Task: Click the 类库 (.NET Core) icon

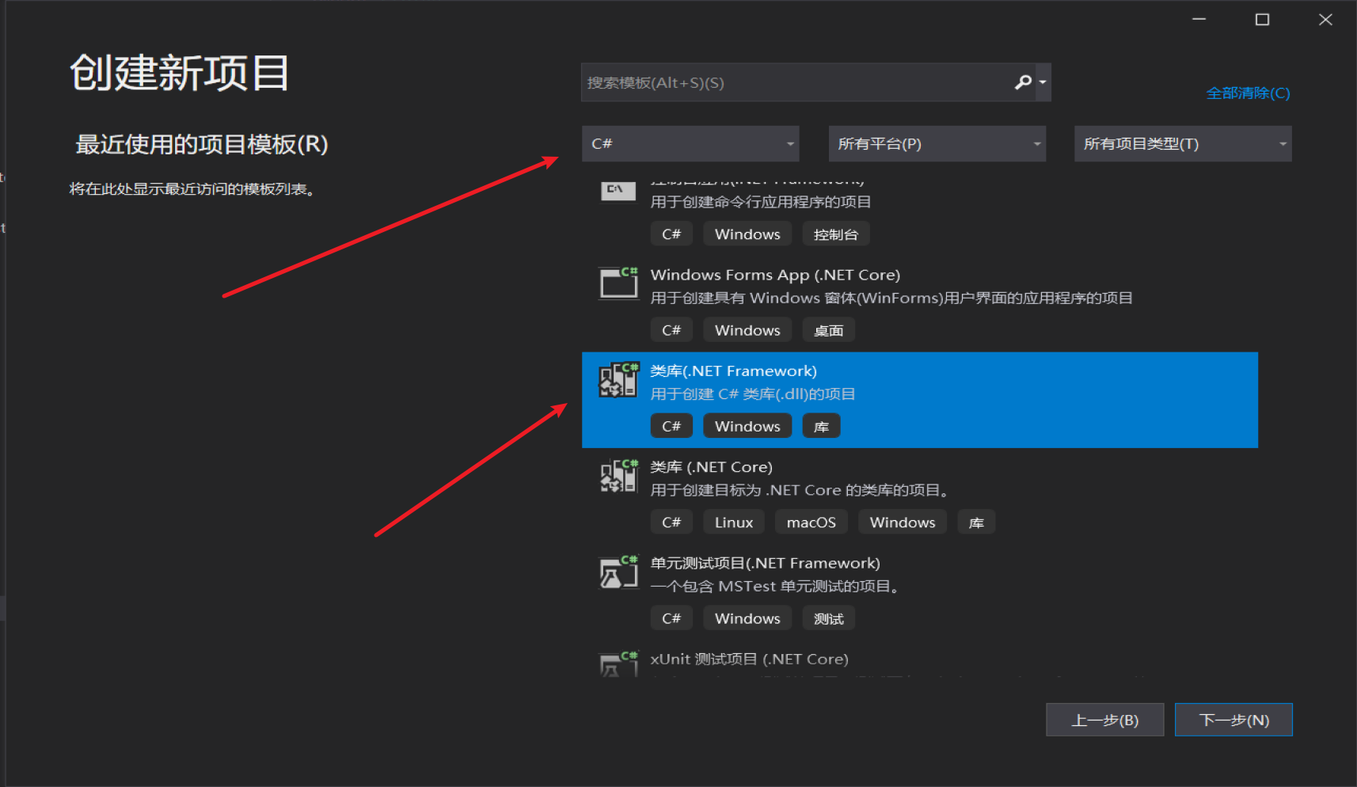Action: tap(618, 475)
